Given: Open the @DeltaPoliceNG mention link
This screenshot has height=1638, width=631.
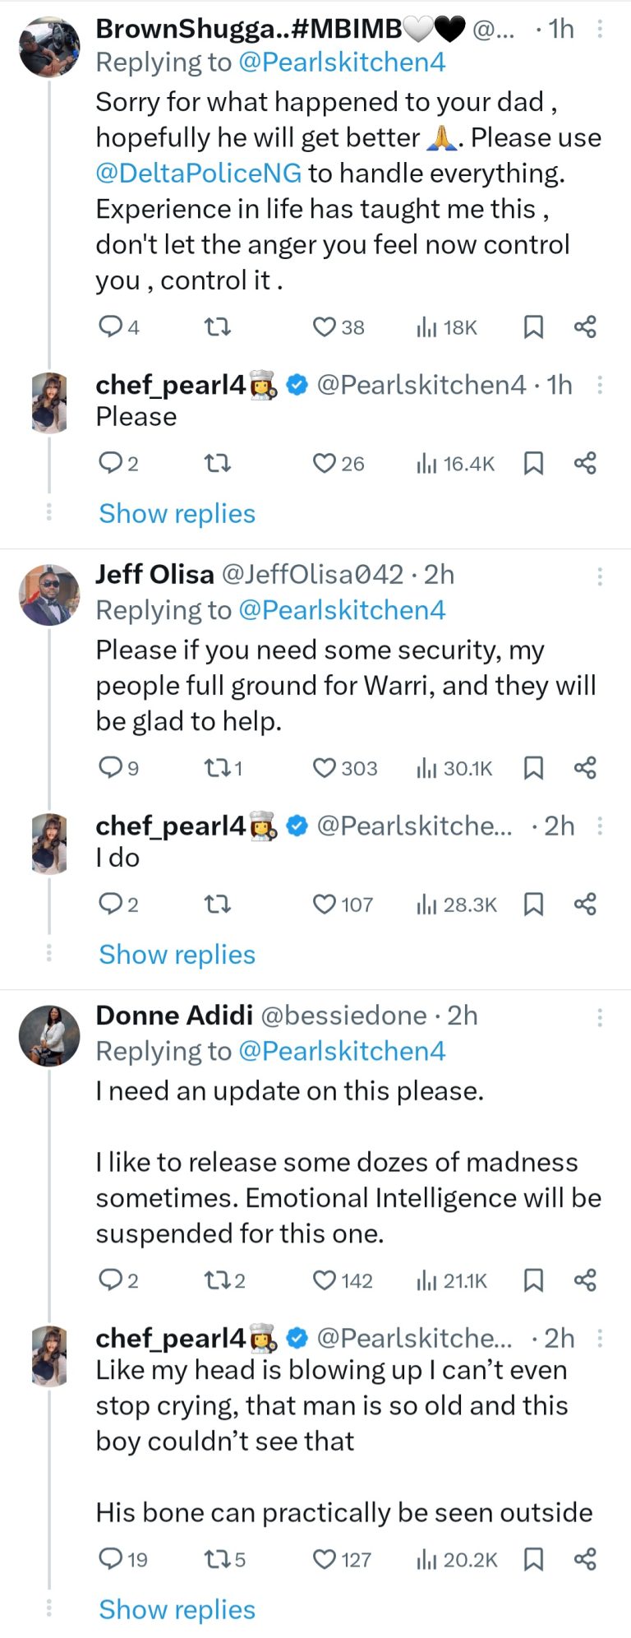Looking at the screenshot, I should pyautogui.click(x=199, y=174).
